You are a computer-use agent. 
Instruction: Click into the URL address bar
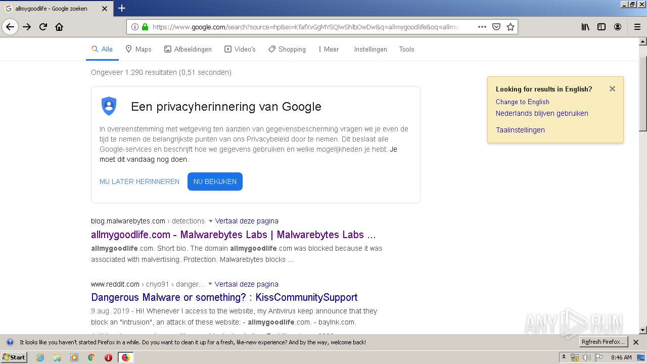(306, 27)
